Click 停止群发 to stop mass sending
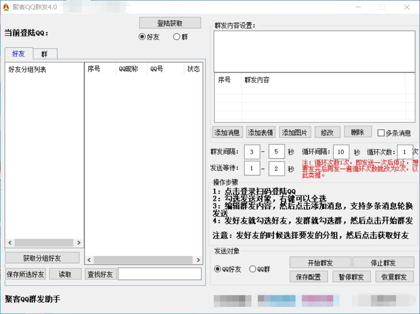 pos(384,262)
